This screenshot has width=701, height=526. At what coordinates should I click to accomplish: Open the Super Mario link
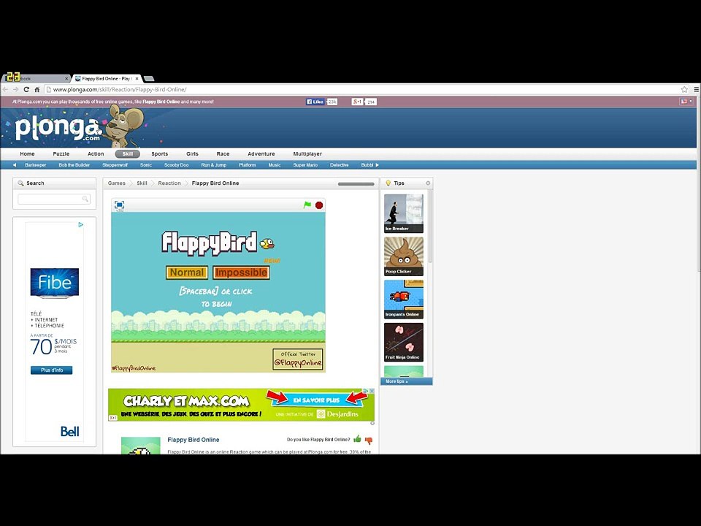(305, 165)
